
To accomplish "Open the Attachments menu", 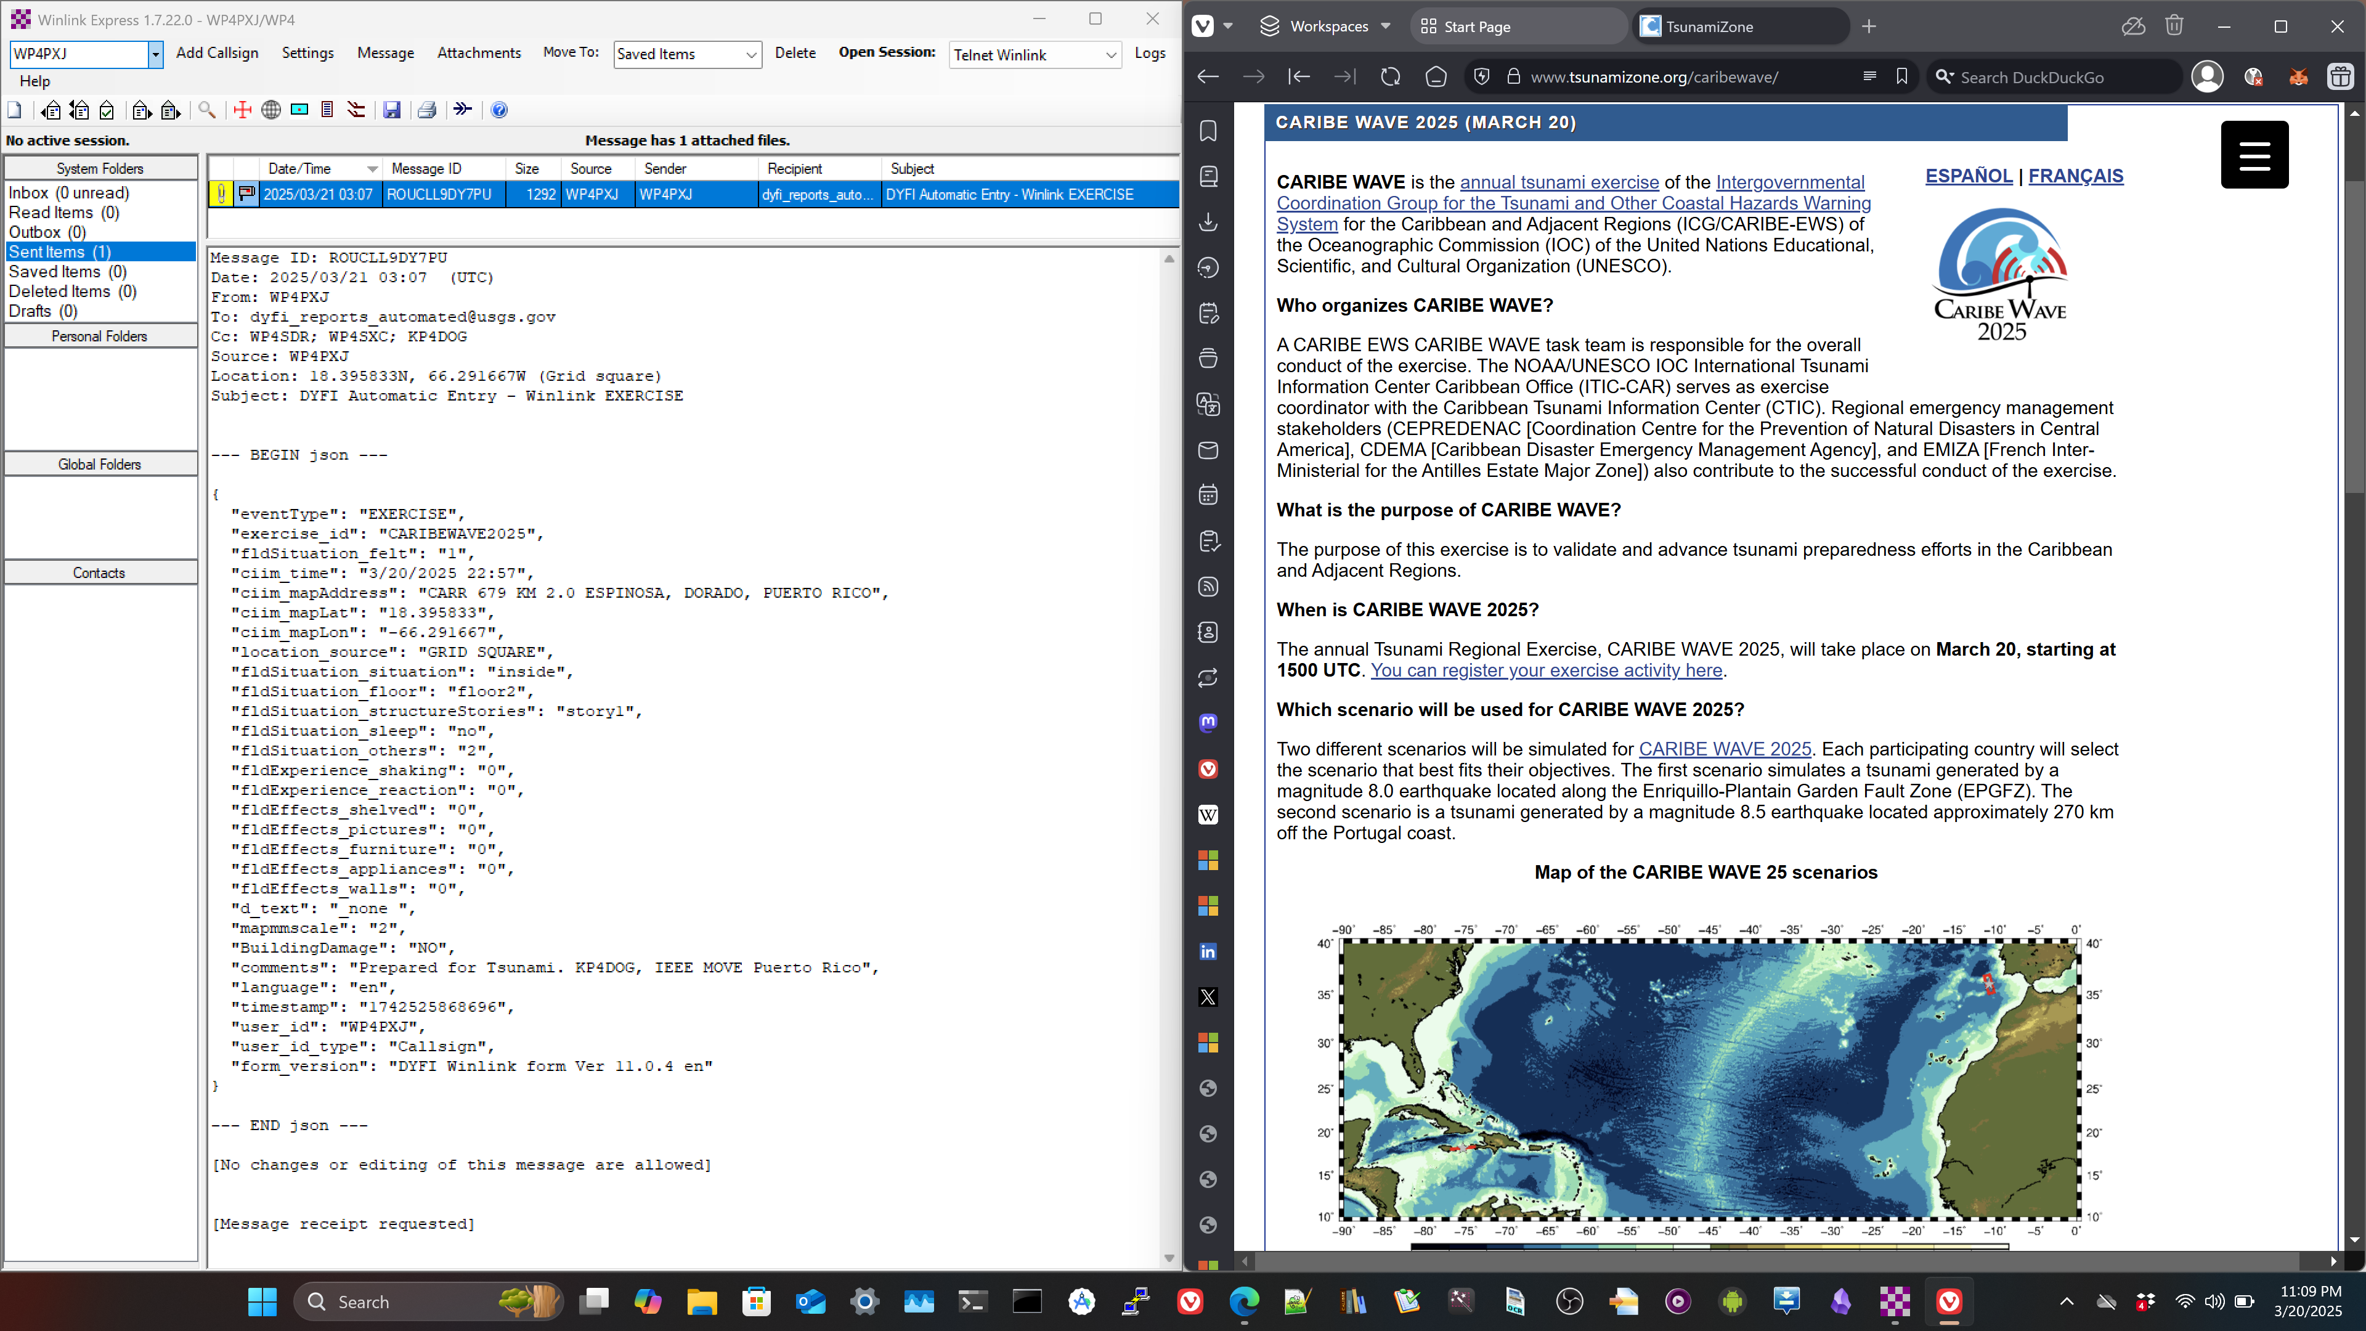I will point(479,53).
